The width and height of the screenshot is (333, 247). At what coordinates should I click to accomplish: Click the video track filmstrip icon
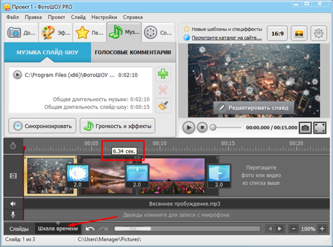point(13,176)
